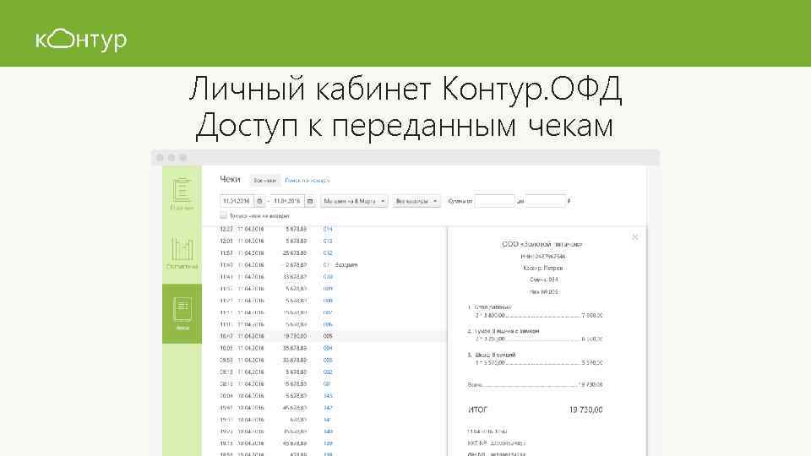Click the total amount beside ИТОГ

tap(585, 410)
